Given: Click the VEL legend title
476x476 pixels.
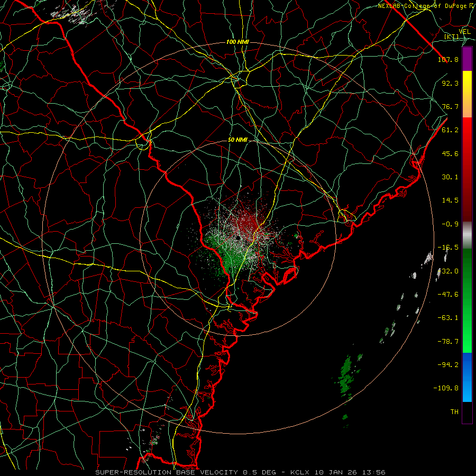Looking at the screenshot, I should [464, 32].
